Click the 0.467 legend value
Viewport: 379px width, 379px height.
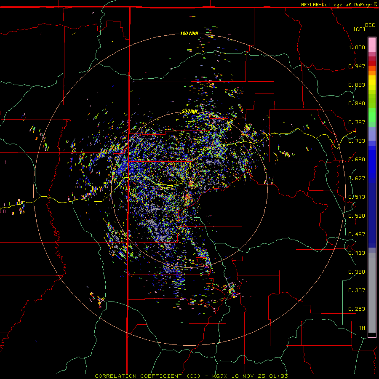click(357, 235)
